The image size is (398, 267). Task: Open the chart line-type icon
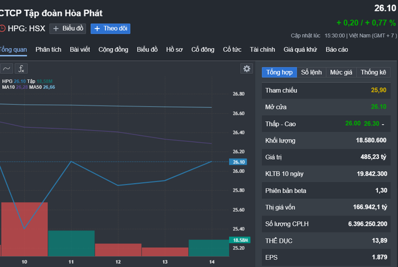(x=7, y=68)
